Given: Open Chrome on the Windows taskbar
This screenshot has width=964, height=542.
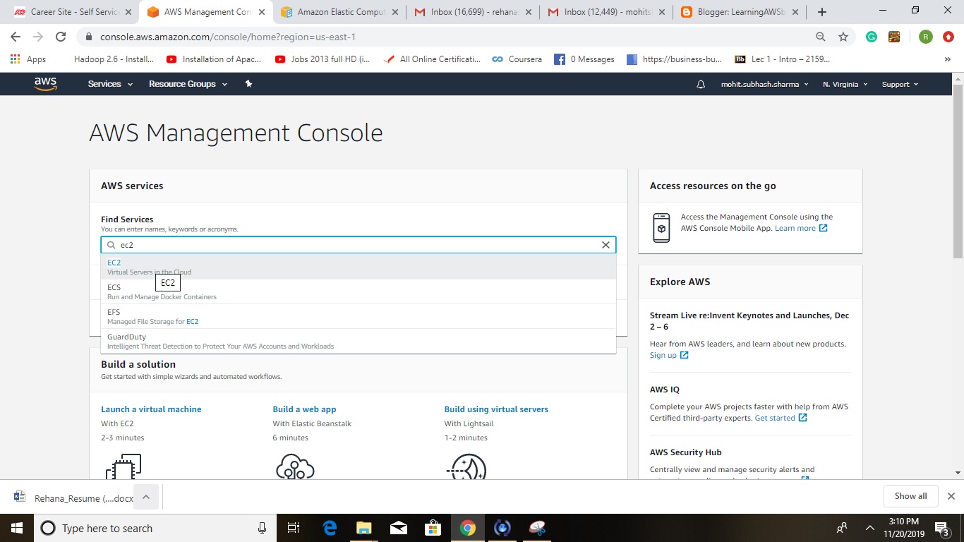Looking at the screenshot, I should coord(467,527).
